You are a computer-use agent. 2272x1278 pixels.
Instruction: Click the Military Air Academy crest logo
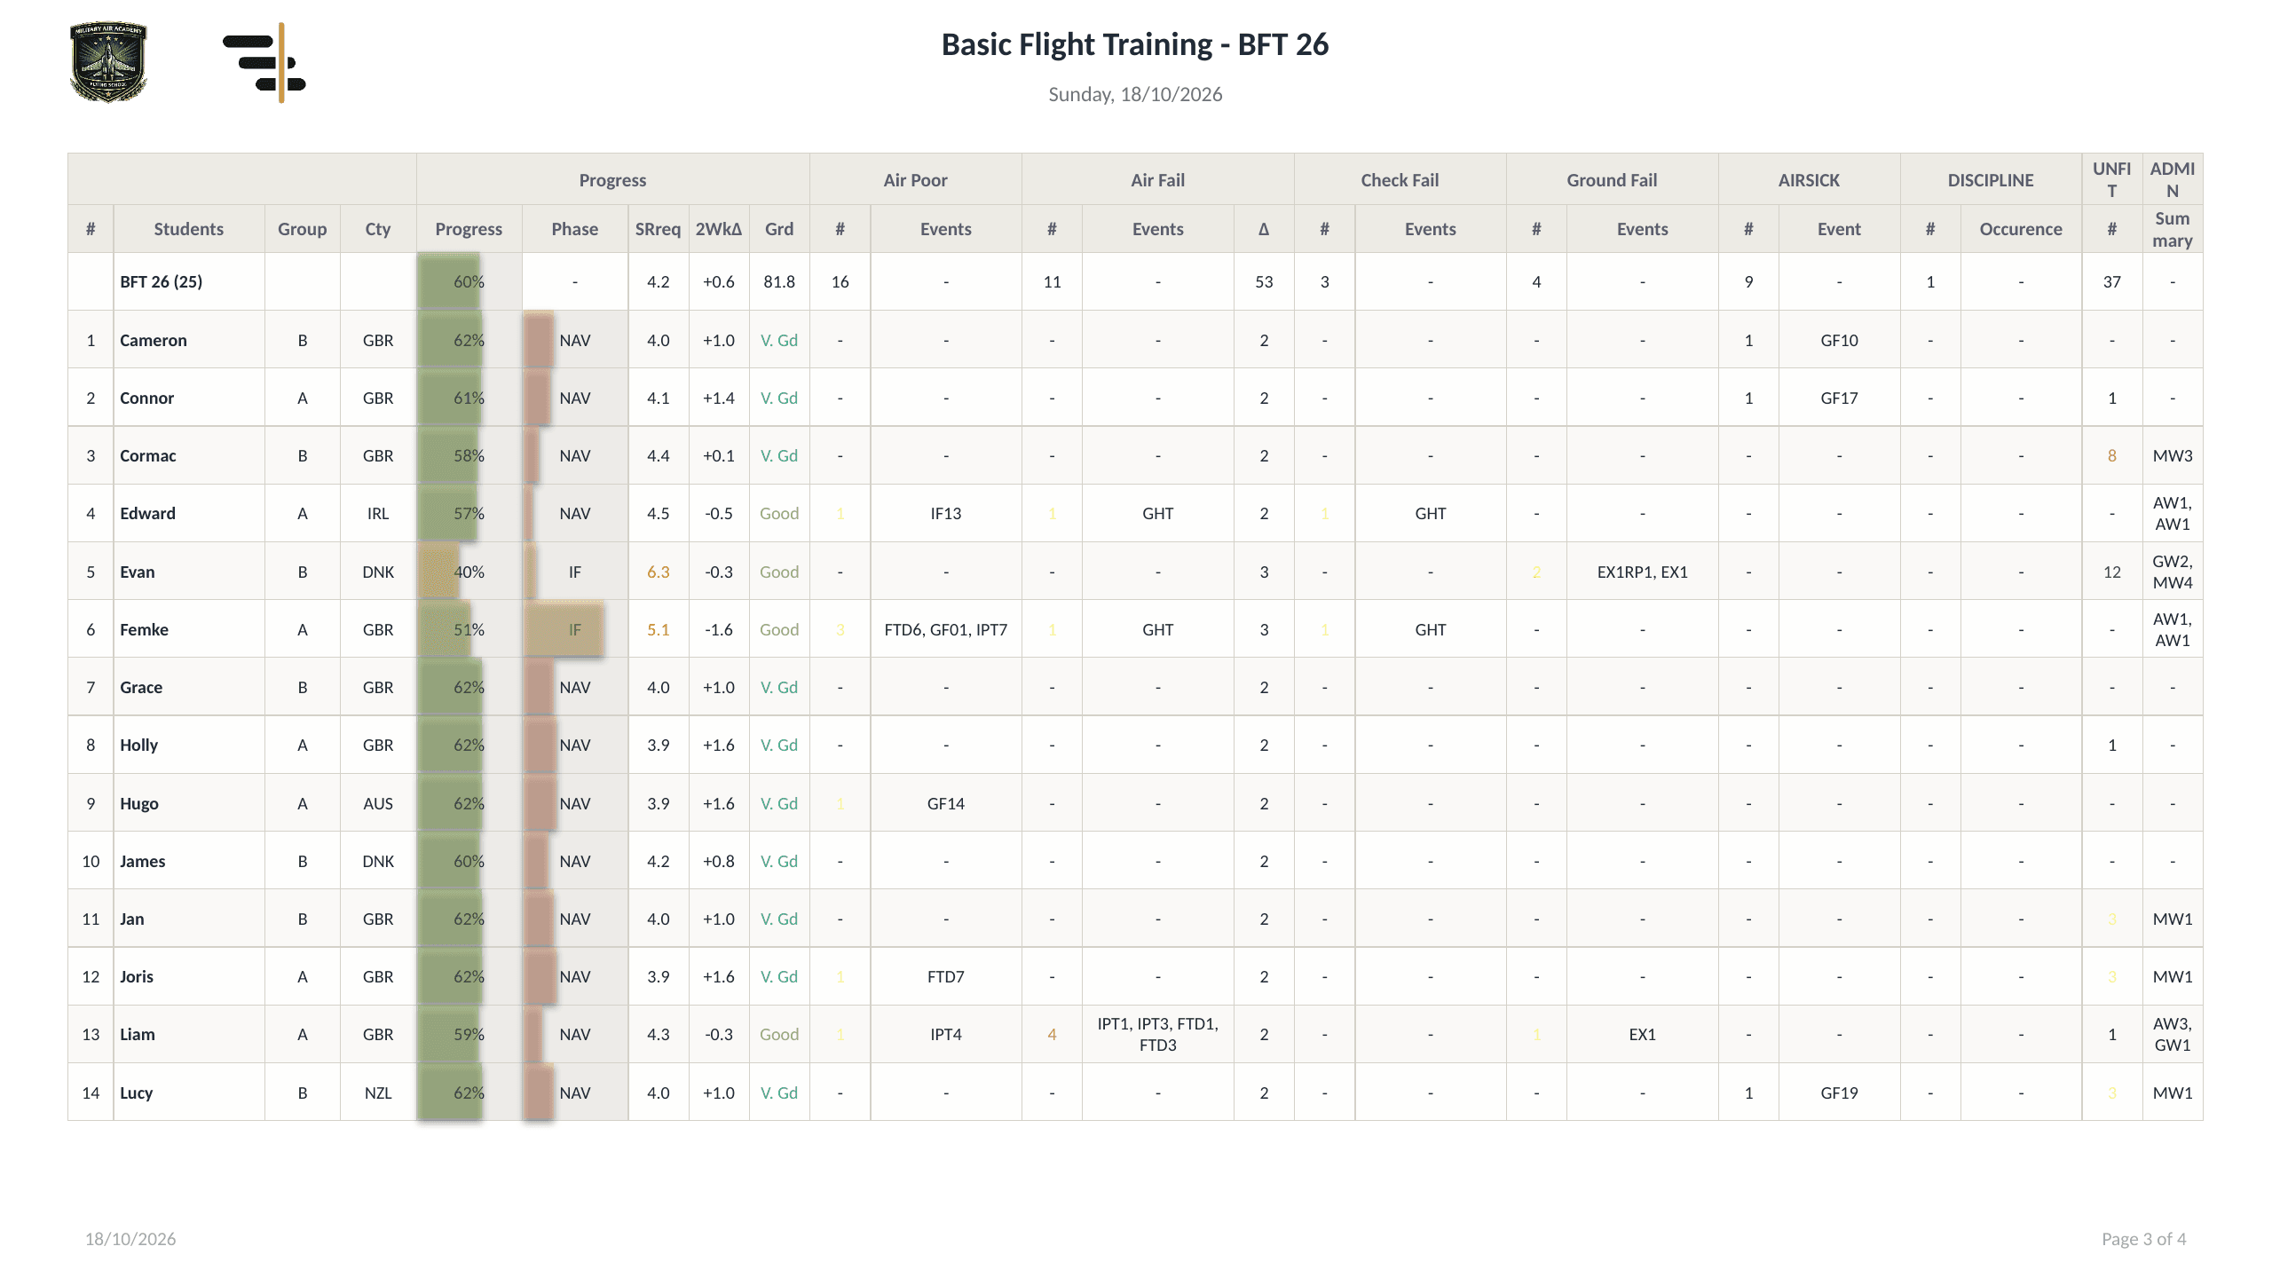(108, 62)
